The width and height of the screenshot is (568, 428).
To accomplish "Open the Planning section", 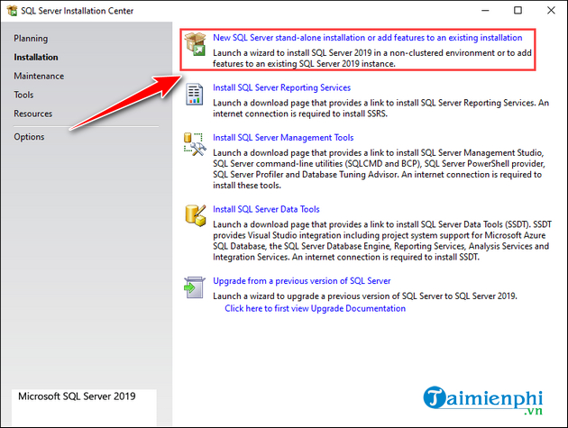I will (31, 39).
